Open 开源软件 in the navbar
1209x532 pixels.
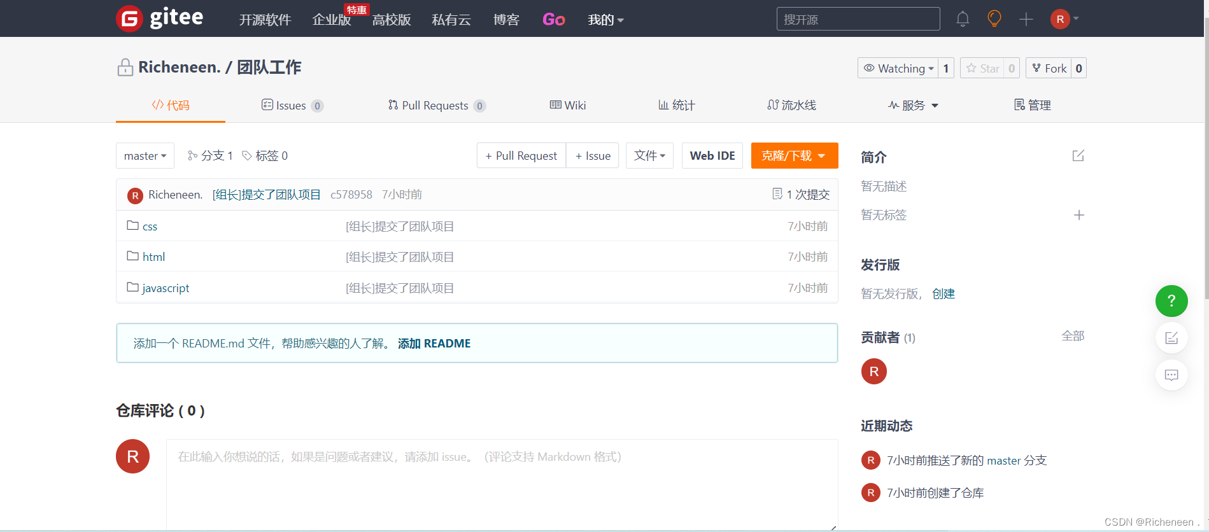(265, 20)
